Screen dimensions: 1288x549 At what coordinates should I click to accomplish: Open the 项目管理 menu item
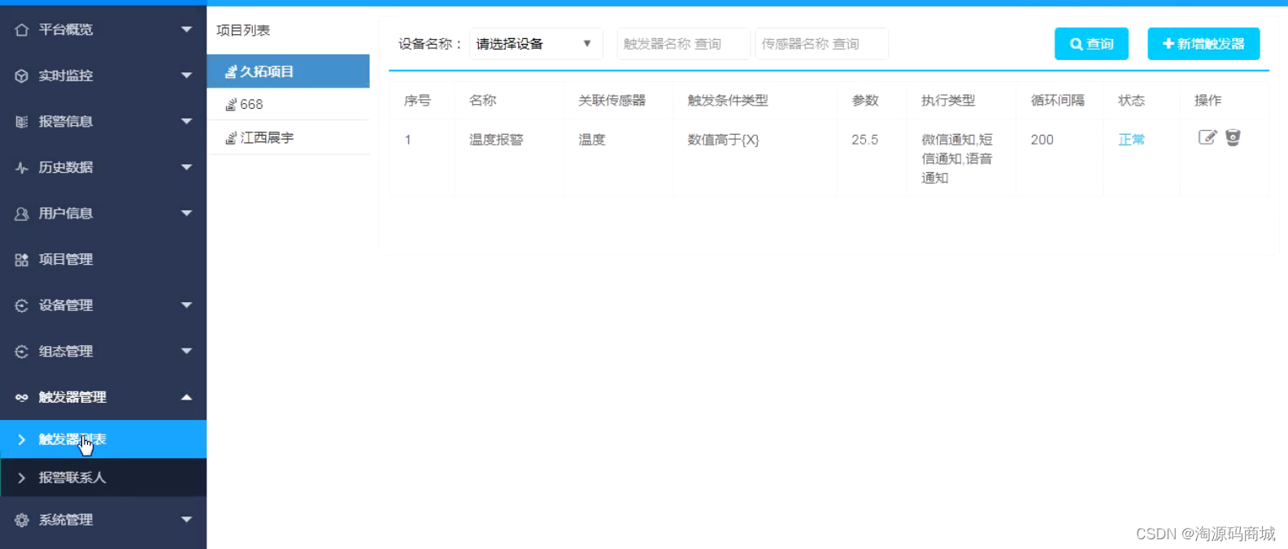(x=103, y=260)
